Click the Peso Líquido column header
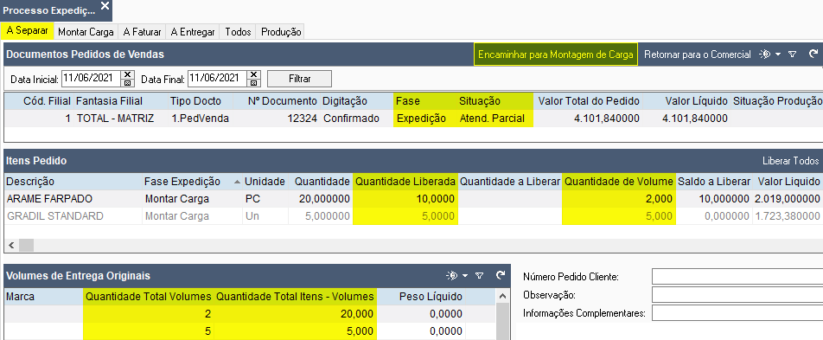Image resolution: width=823 pixels, height=340 pixels. [x=422, y=297]
